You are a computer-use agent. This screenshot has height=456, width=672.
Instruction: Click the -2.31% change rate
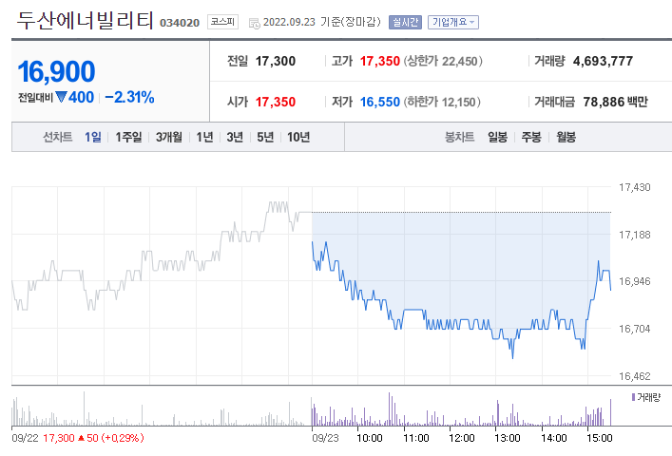129,97
